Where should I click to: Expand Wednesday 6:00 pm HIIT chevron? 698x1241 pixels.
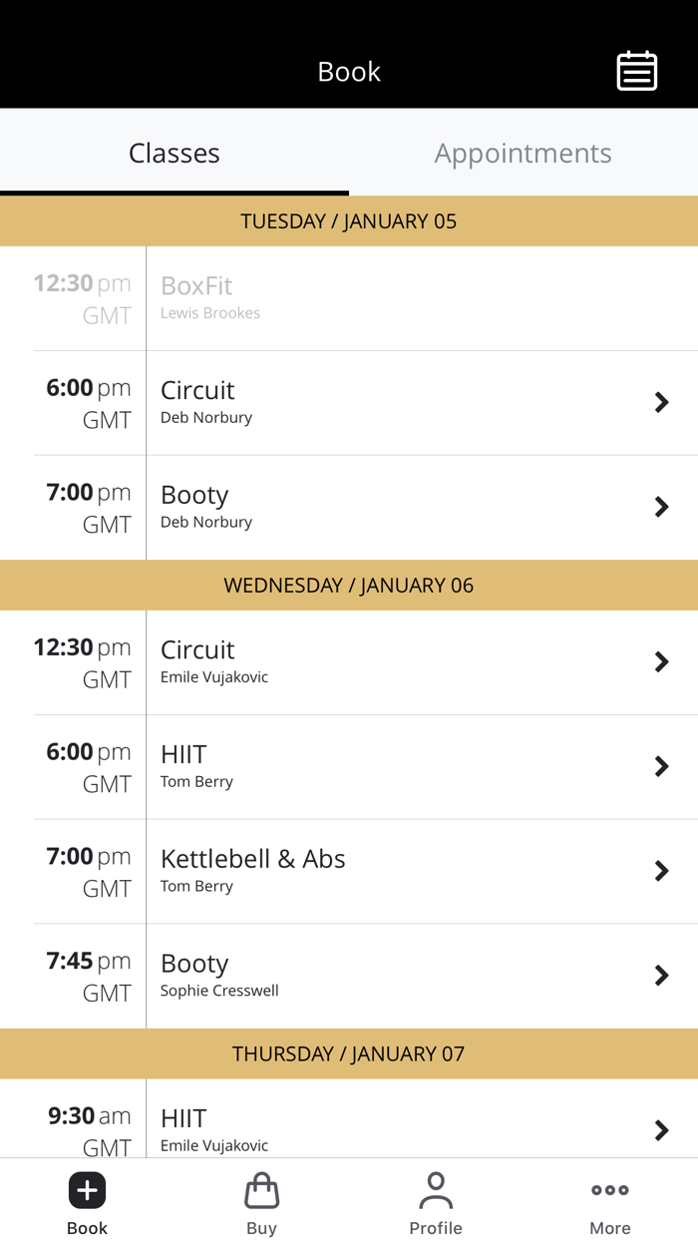tap(661, 766)
